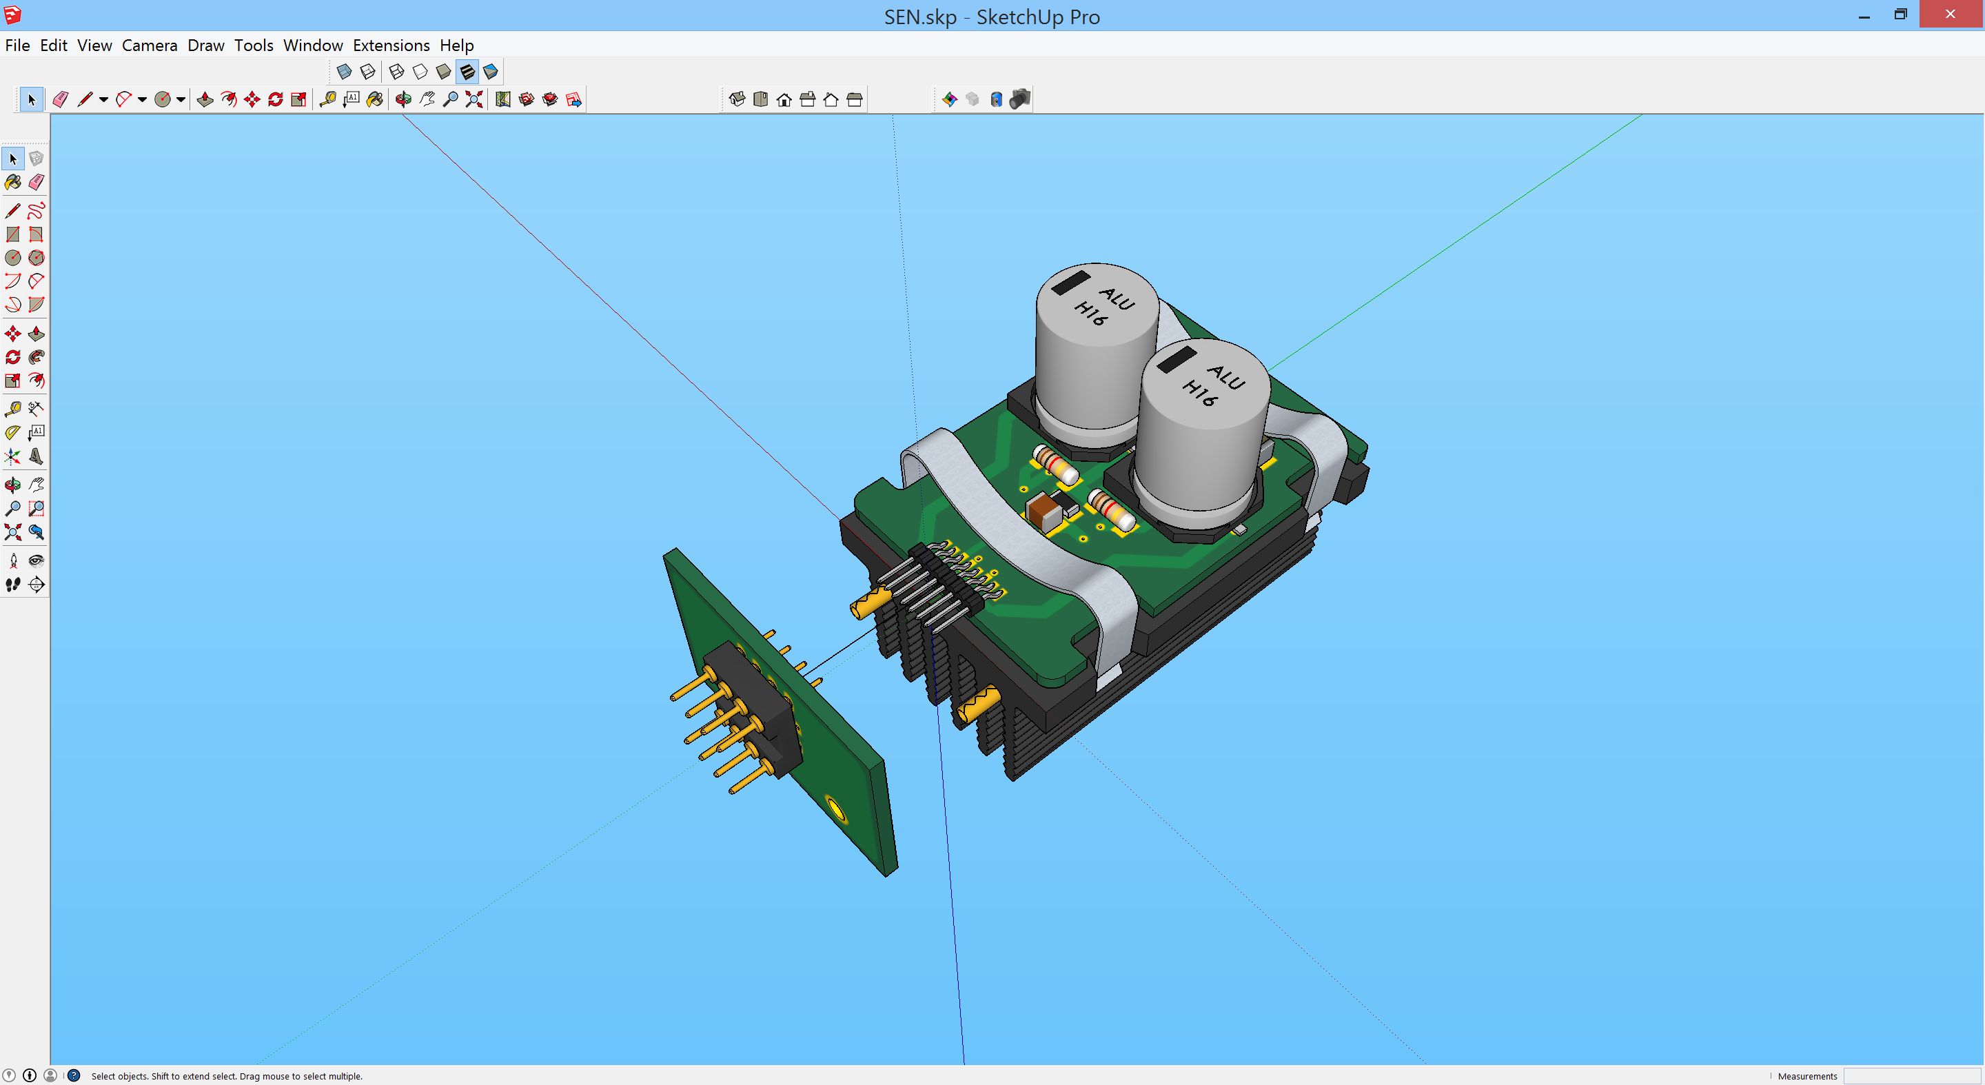Enable the Shaded face style
Image resolution: width=1985 pixels, height=1085 pixels.
coord(444,72)
